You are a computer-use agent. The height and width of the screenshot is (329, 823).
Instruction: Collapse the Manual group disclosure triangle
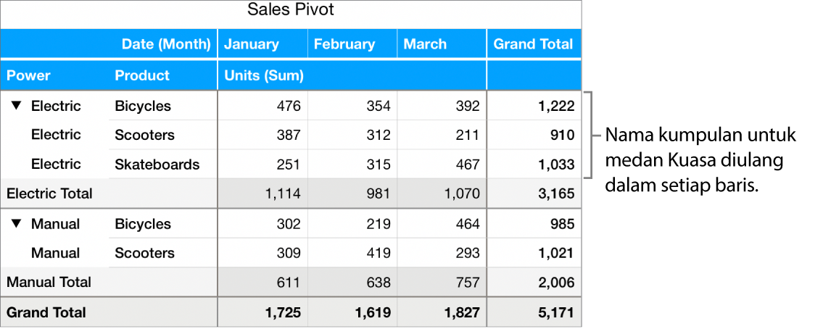coord(17,224)
